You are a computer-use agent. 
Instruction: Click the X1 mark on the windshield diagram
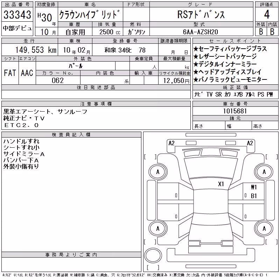221,184
